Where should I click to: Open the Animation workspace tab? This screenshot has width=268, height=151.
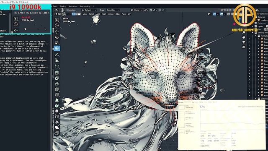point(73,6)
